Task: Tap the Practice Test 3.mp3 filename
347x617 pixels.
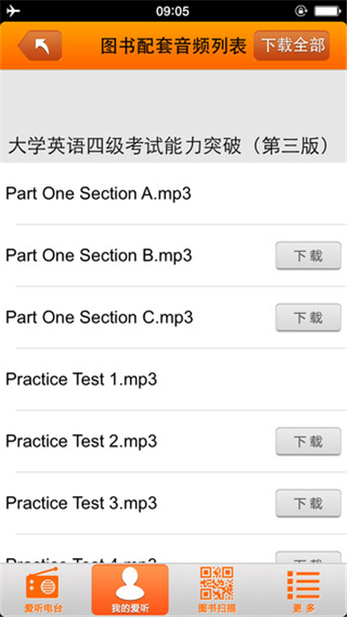Action: coord(81,503)
